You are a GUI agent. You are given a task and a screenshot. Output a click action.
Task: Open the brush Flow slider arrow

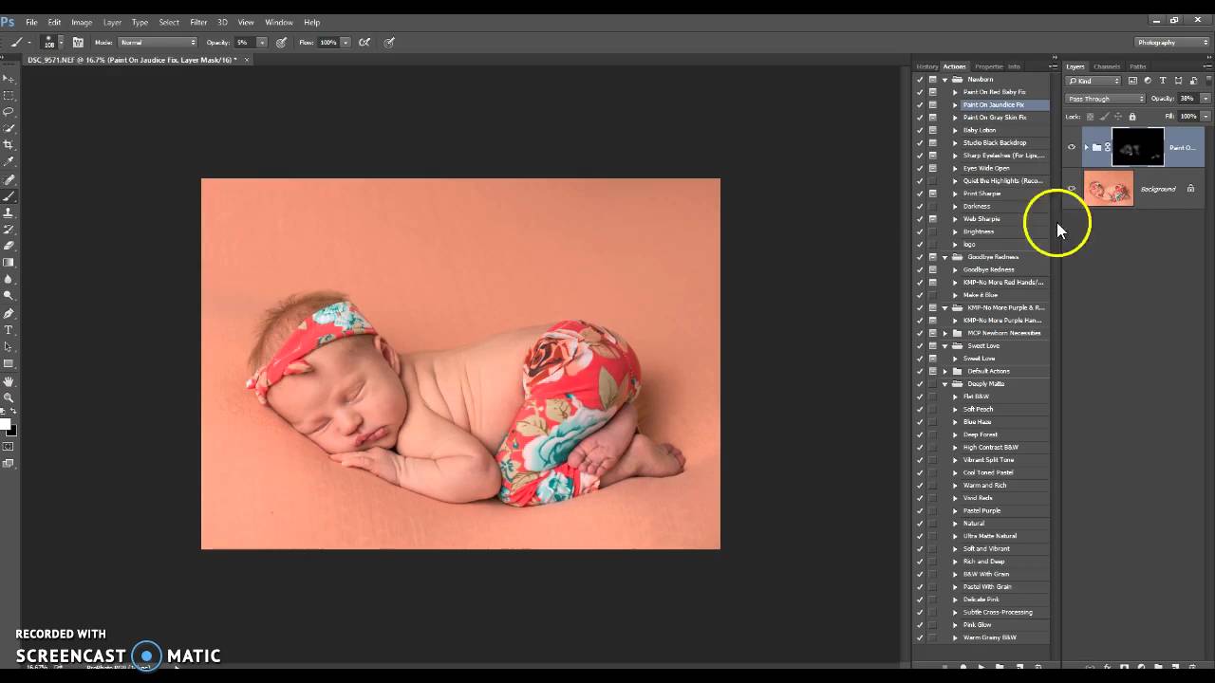[345, 42]
